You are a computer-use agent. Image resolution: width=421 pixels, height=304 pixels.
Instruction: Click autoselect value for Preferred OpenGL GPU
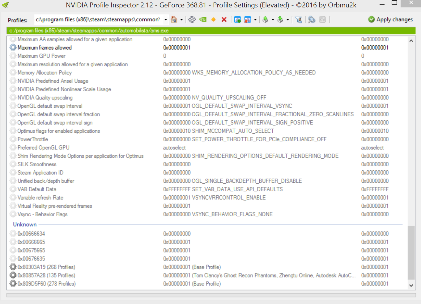(174, 148)
